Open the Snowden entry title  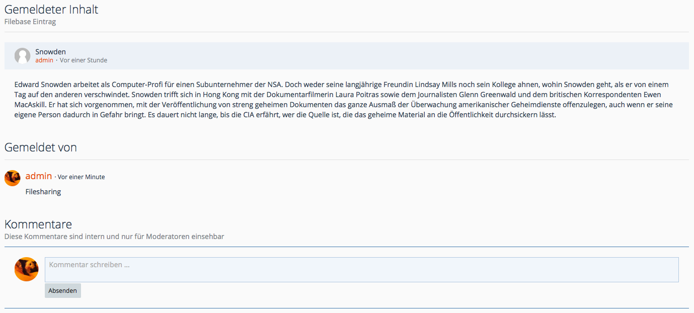pyautogui.click(x=50, y=52)
